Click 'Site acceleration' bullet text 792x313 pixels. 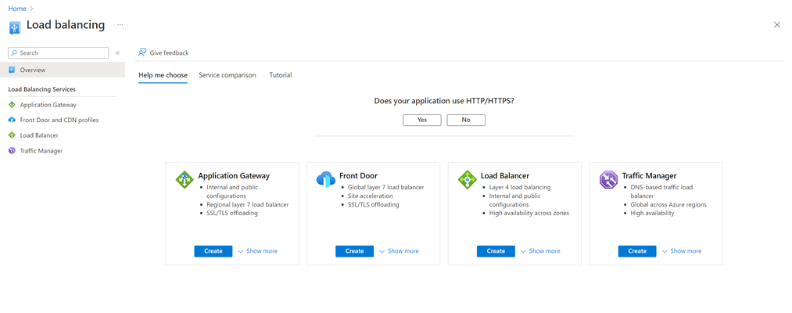point(371,196)
